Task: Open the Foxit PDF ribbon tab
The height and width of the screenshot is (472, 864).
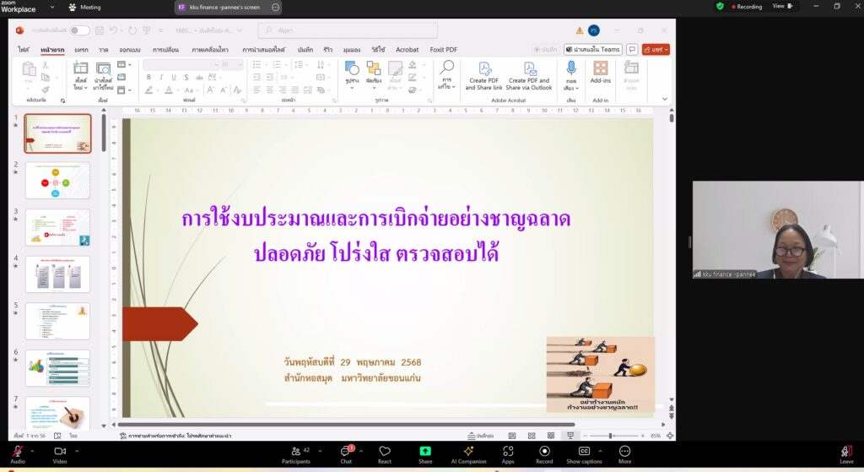Action: [x=444, y=50]
